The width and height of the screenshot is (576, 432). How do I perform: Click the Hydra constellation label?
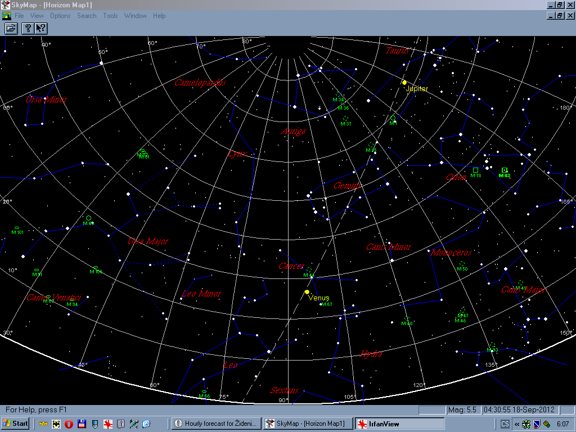pos(371,354)
